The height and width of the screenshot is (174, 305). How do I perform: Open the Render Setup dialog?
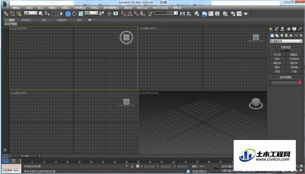(x=233, y=14)
